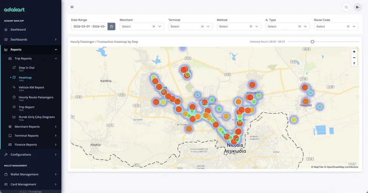
Task: Open Vehicle KM Report
Action: (x=31, y=87)
